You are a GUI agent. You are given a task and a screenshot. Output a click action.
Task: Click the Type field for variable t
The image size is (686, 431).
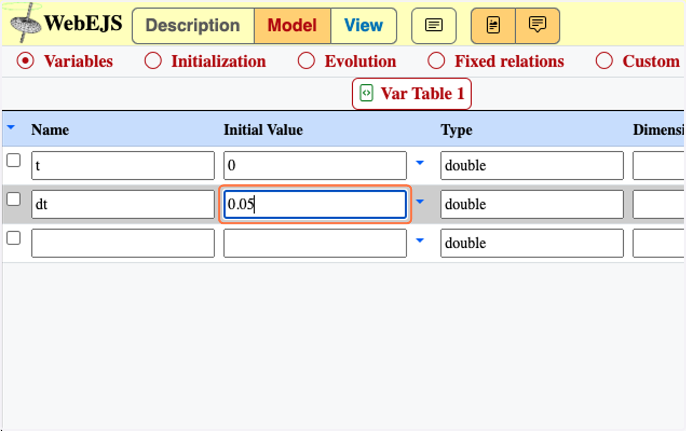tap(532, 166)
